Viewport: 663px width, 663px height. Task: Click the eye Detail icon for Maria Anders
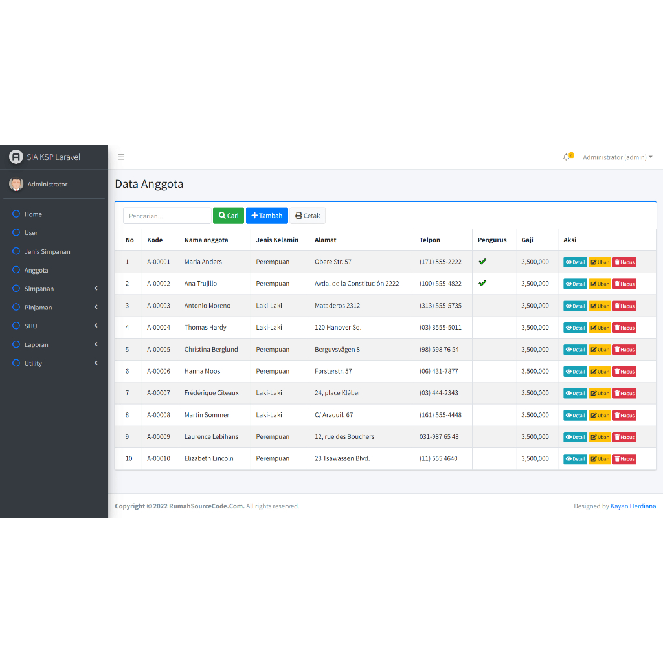tap(568, 262)
